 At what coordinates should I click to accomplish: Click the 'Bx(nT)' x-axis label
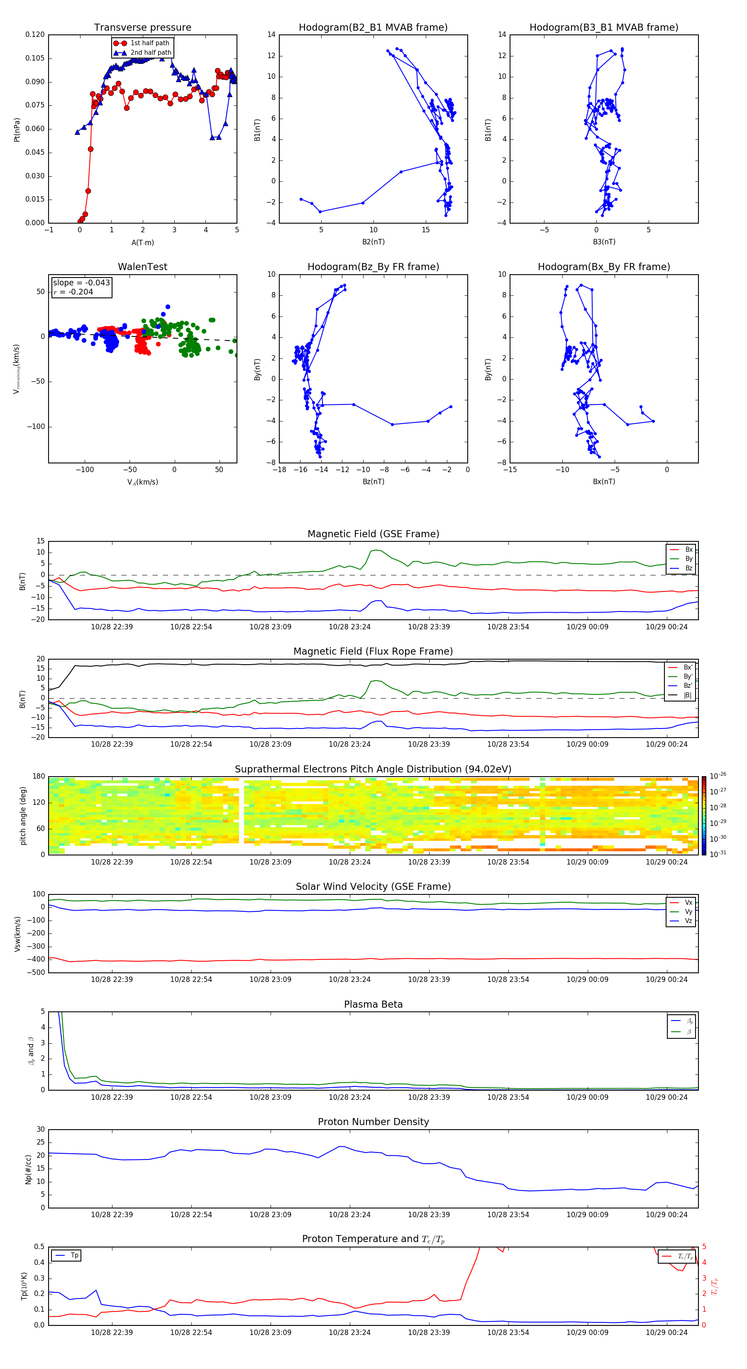coord(604,482)
